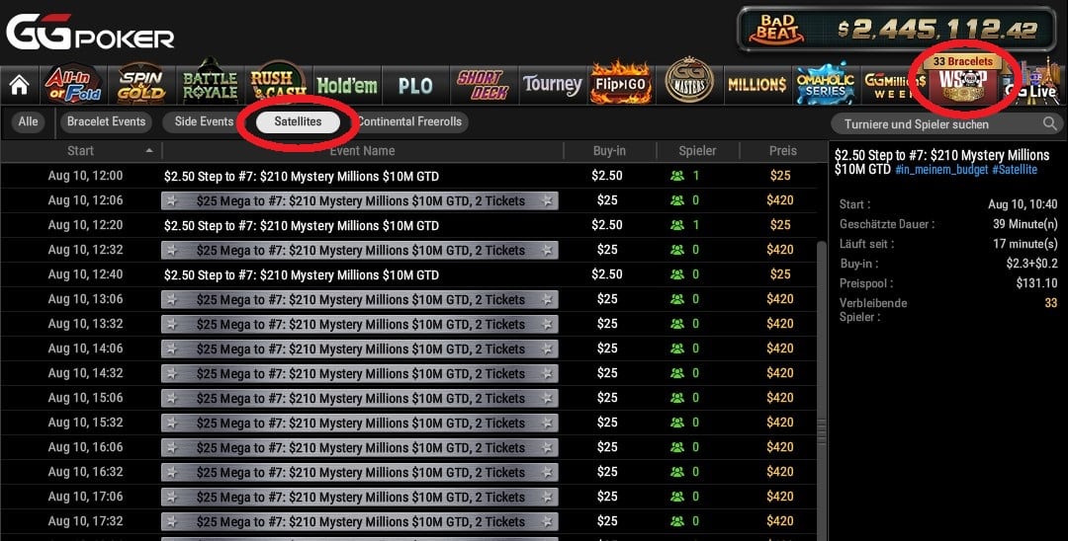Viewport: 1068px width, 541px height.
Task: Go to the Home lobby icon
Action: 19,85
